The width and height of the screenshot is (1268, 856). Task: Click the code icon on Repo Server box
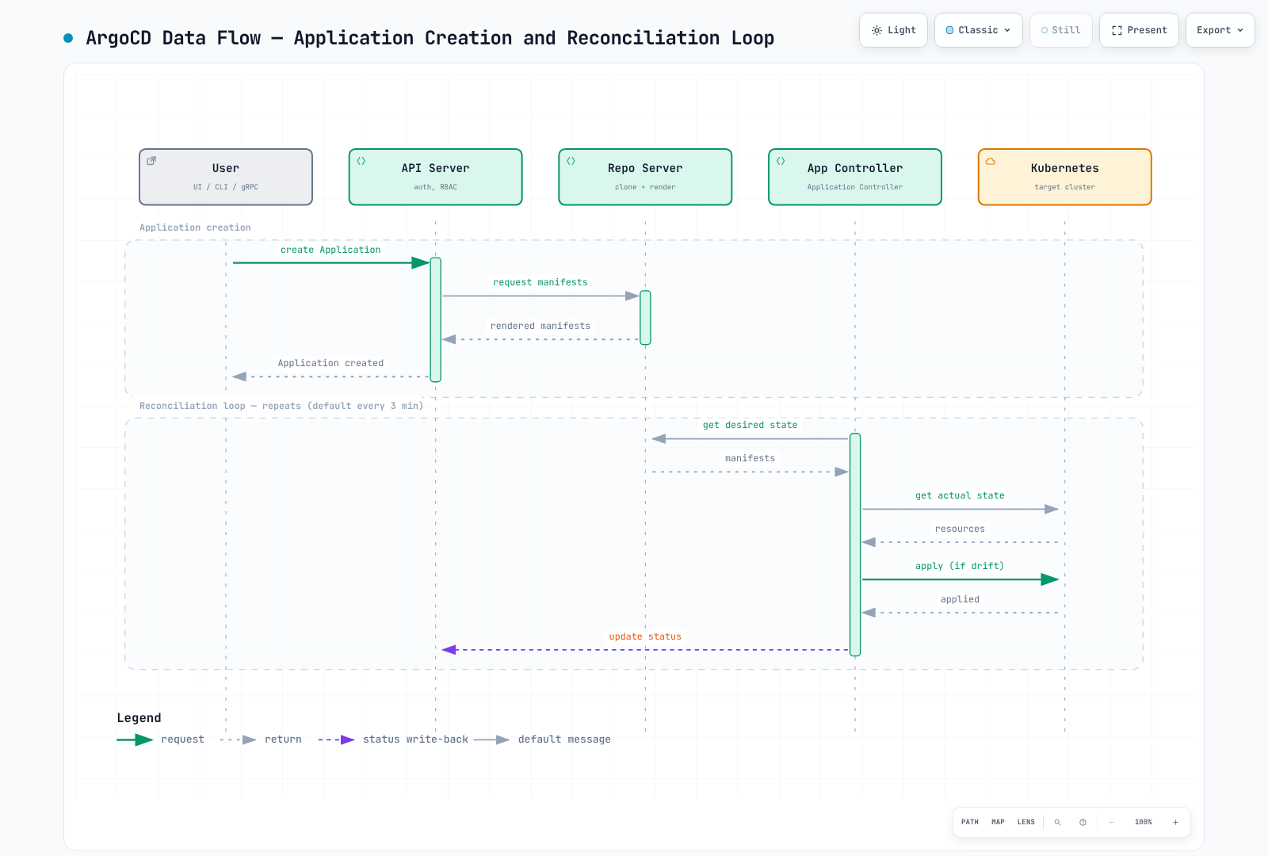(x=571, y=161)
